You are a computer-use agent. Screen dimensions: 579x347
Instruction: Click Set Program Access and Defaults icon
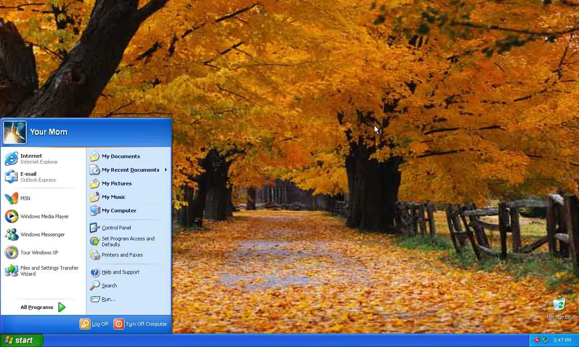pos(95,241)
